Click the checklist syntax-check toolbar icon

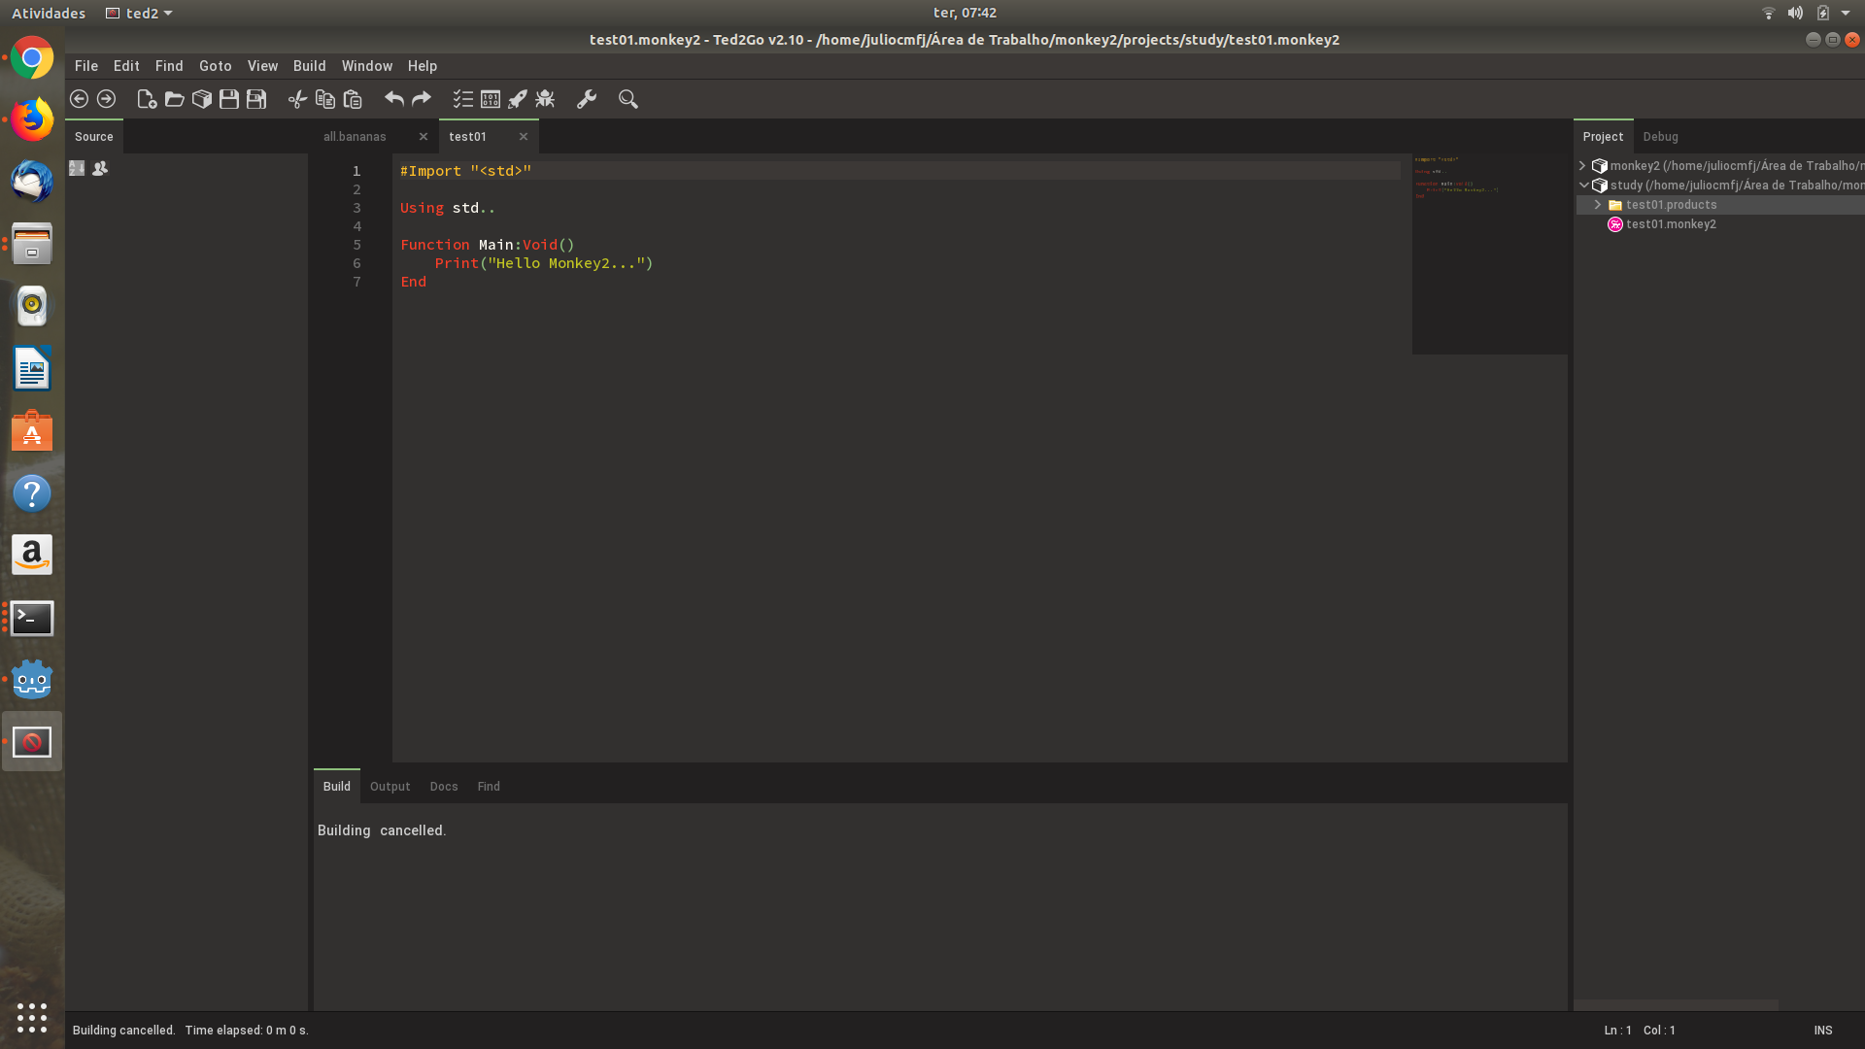pyautogui.click(x=462, y=99)
